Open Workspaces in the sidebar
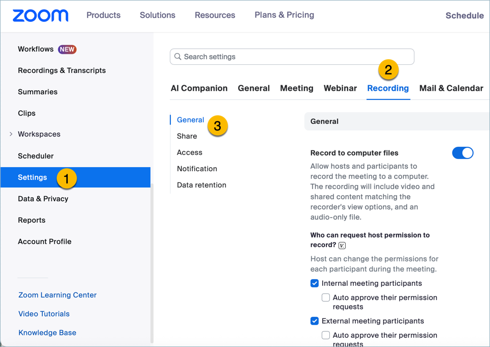The height and width of the screenshot is (347, 490). coord(39,134)
